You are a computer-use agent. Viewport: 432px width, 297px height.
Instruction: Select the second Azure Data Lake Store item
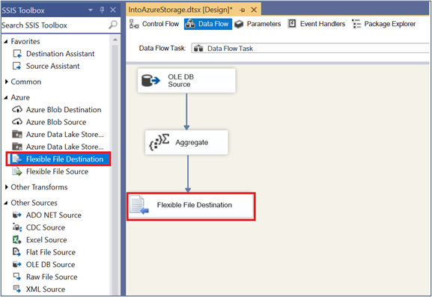[x=58, y=147]
